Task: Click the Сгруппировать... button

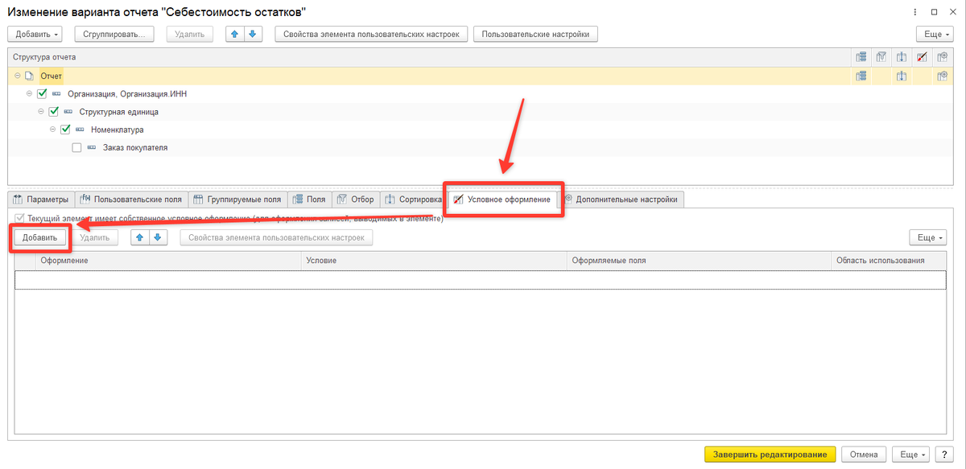Action: tap(114, 34)
